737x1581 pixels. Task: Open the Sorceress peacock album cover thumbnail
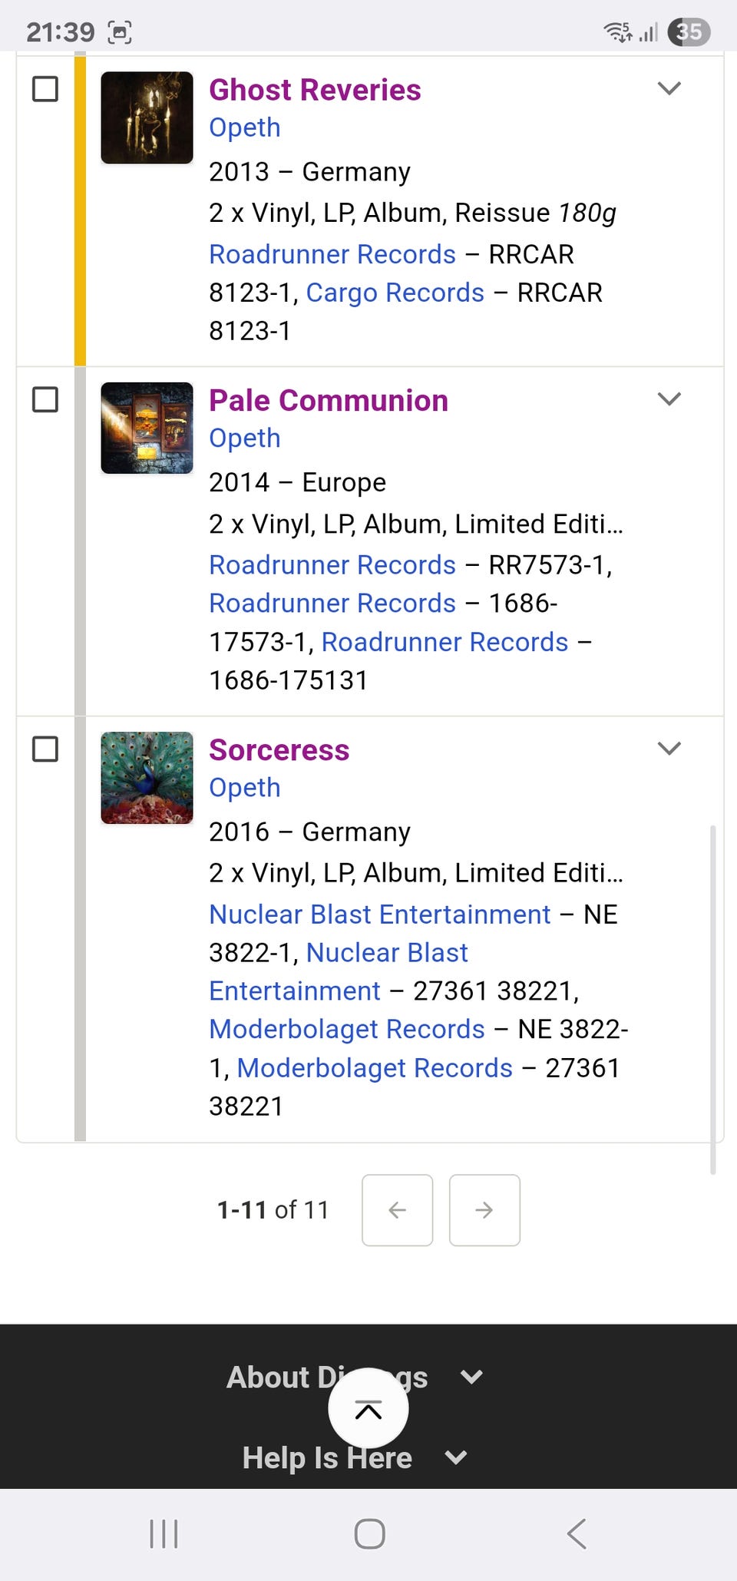tap(147, 778)
